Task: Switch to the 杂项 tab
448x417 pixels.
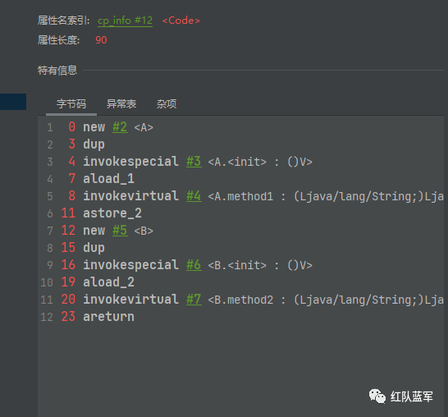Action: click(167, 104)
